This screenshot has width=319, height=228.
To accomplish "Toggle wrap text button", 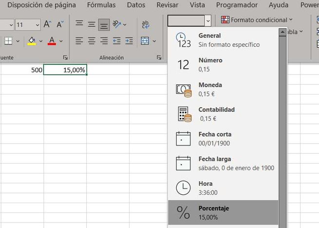I will pyautogui.click(x=146, y=24).
